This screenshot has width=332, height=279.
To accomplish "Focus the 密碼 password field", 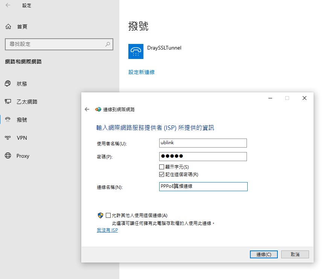I will click(203, 157).
